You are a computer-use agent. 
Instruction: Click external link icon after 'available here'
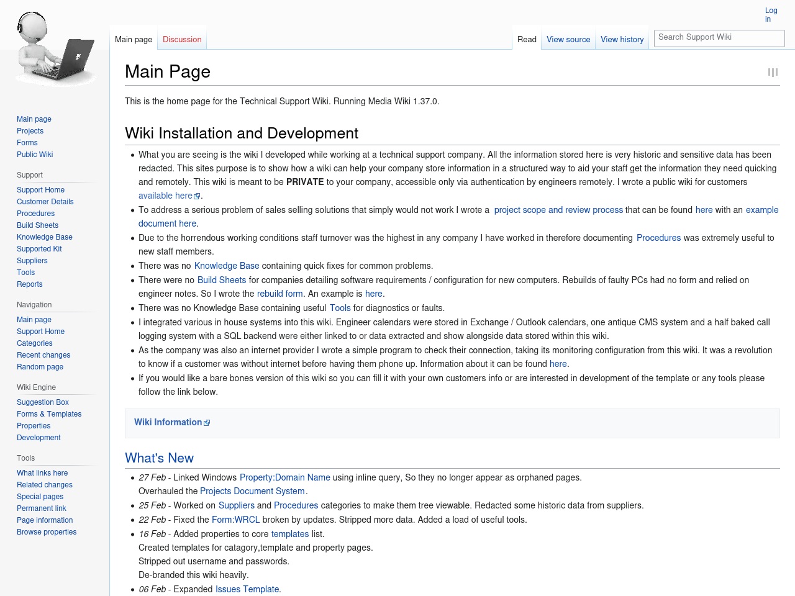[197, 196]
